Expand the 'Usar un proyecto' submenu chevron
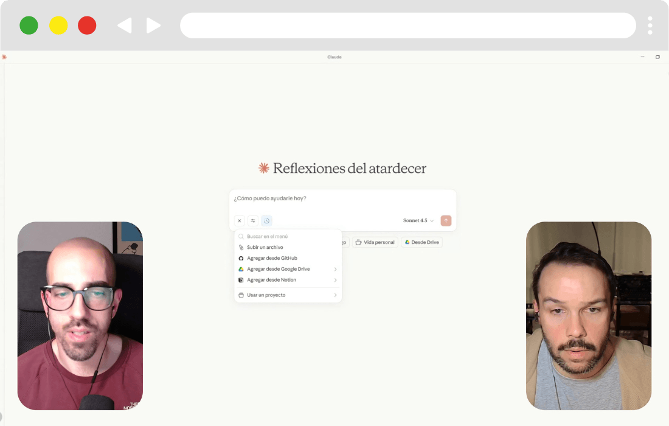 tap(335, 295)
